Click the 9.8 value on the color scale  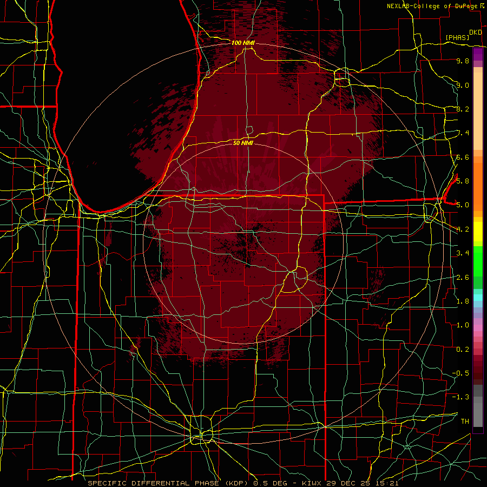(463, 61)
